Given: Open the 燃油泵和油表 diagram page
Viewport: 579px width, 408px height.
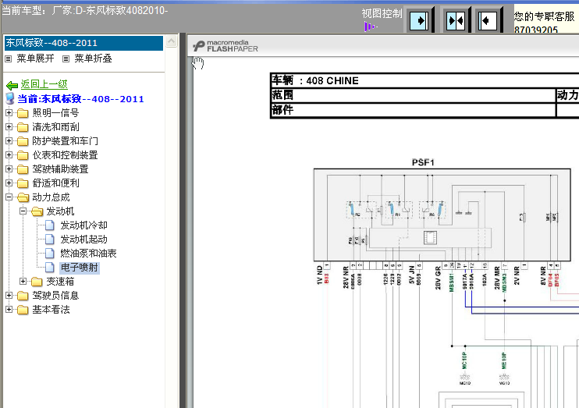Looking at the screenshot, I should (x=89, y=254).
